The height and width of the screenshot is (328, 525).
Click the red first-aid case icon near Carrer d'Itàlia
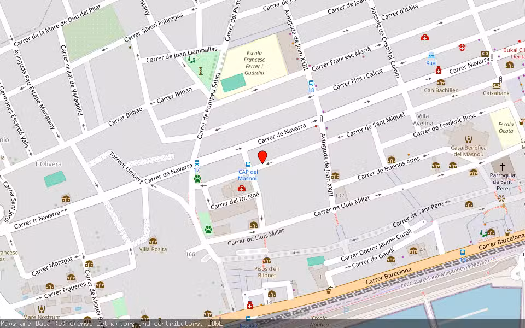click(425, 37)
